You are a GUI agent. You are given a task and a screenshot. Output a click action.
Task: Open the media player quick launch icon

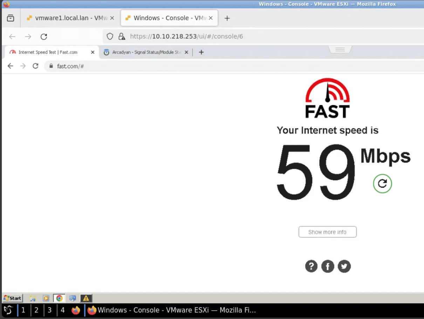(x=46, y=298)
